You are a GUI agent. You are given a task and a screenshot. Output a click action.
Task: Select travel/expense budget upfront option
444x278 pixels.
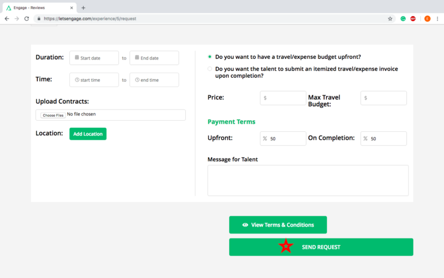point(210,57)
